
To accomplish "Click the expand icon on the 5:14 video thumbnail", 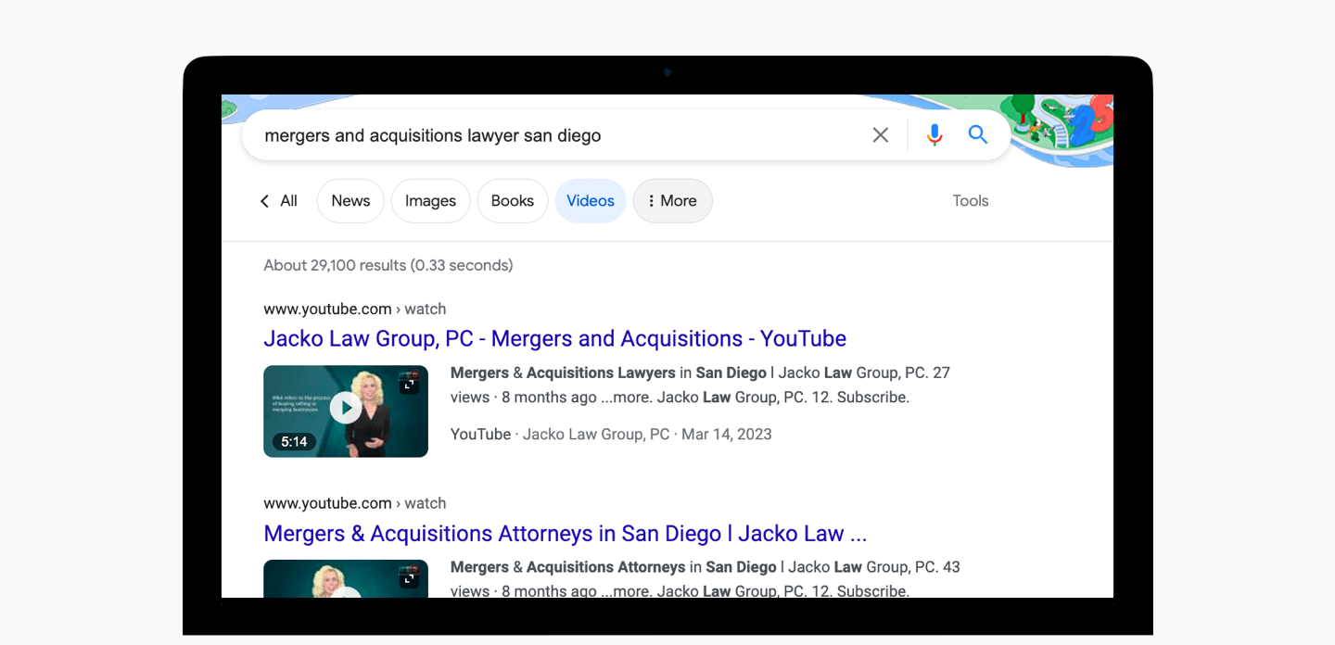I will pos(409,384).
